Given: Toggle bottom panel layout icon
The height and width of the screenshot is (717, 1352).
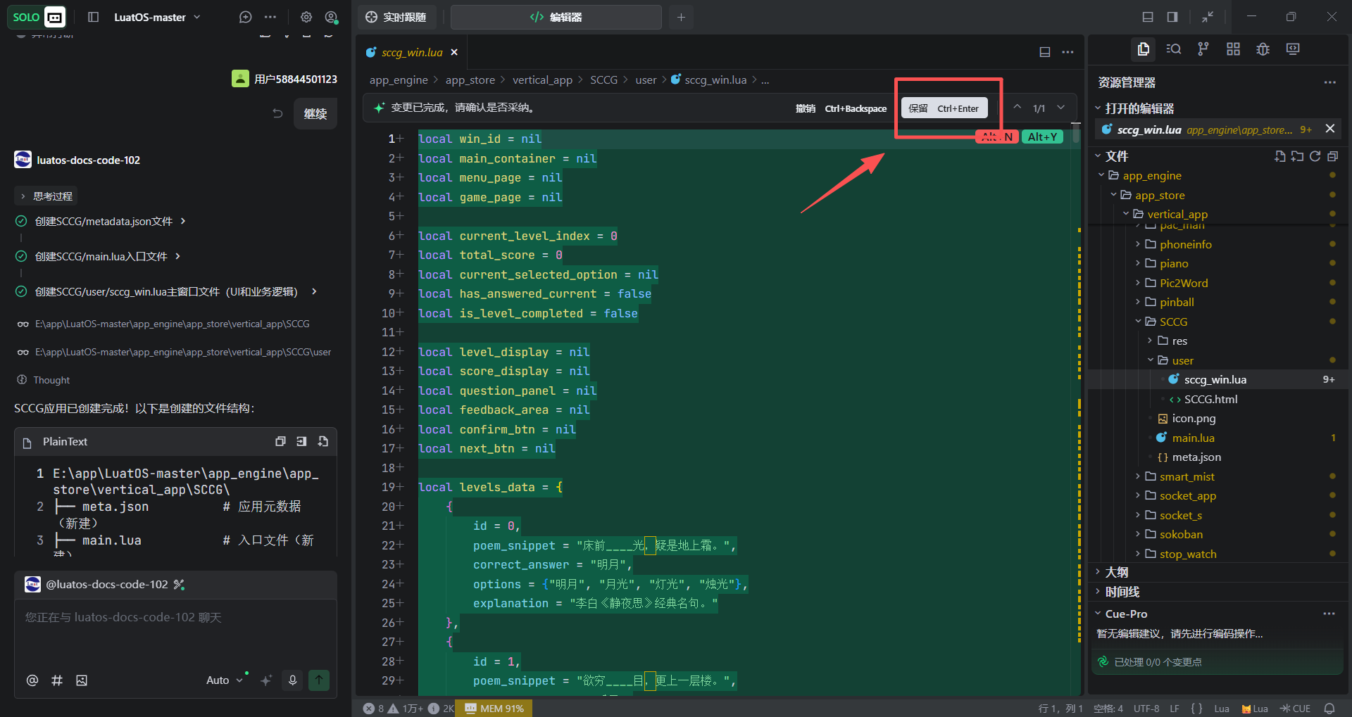Looking at the screenshot, I should 1148,17.
